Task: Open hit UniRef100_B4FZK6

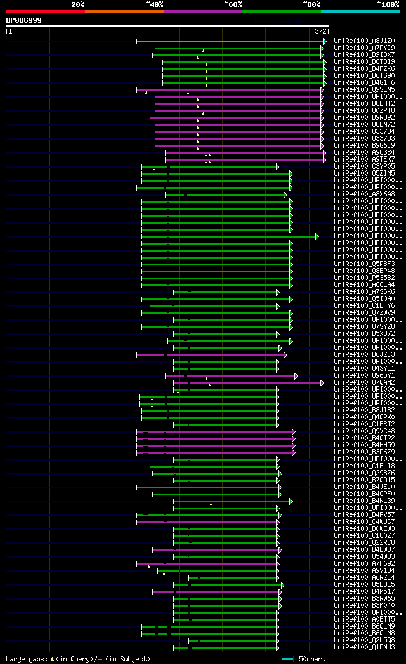Action: (x=364, y=68)
